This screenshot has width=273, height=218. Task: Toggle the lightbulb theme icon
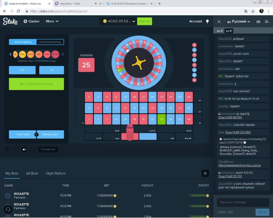(207, 21)
